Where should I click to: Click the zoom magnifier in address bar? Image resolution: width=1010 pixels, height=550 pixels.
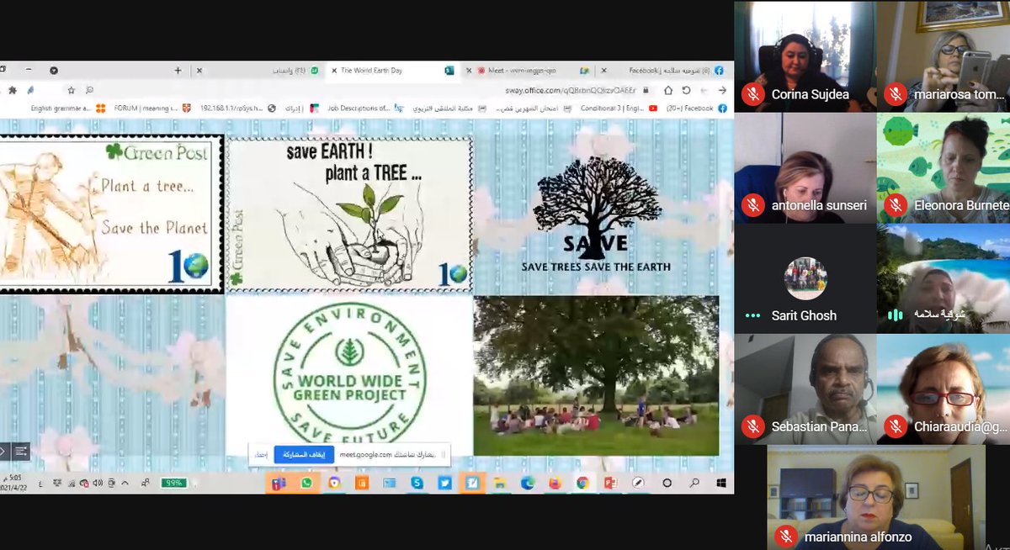(x=89, y=90)
